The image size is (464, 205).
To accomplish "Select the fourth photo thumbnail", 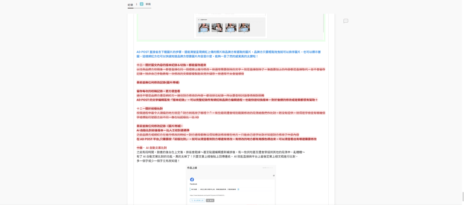I will 244,27.
